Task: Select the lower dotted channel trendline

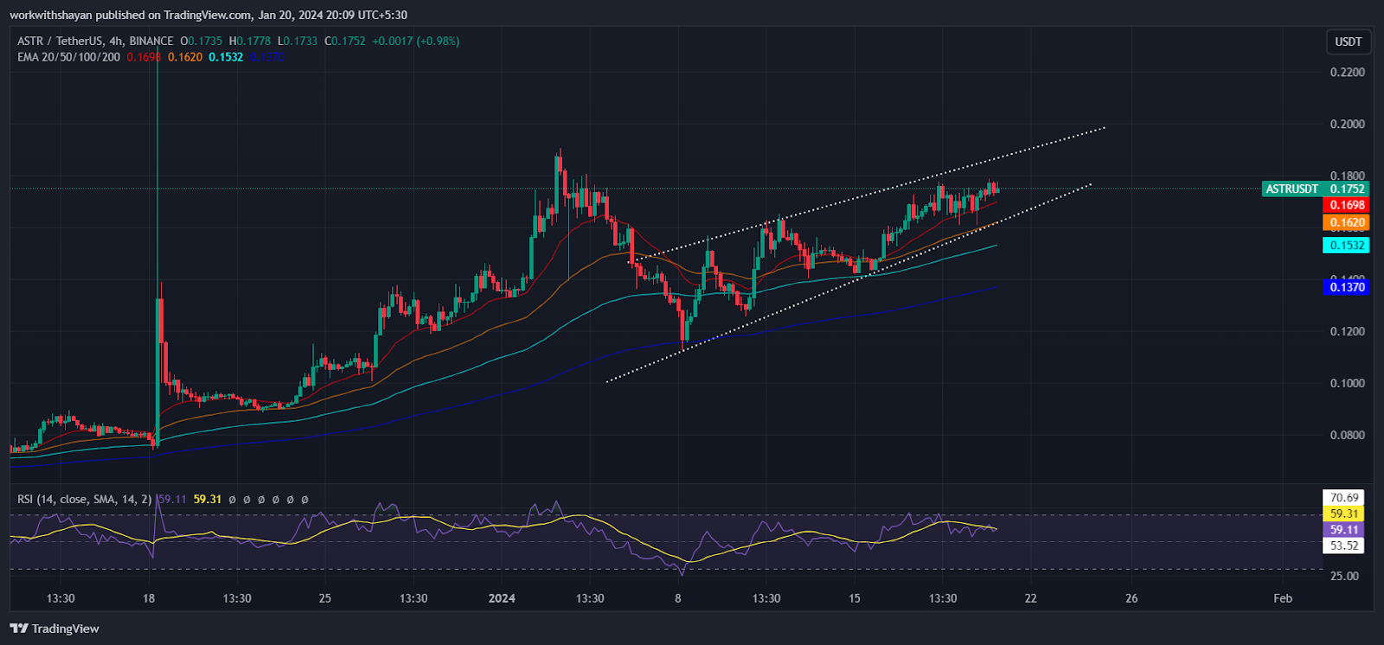Action: [848, 283]
